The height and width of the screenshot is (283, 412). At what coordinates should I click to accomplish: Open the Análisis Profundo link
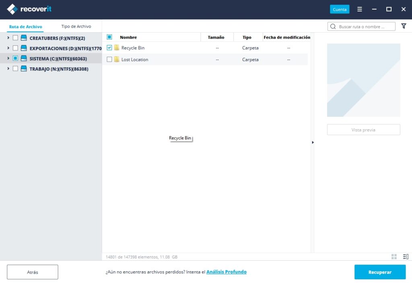coord(226,272)
